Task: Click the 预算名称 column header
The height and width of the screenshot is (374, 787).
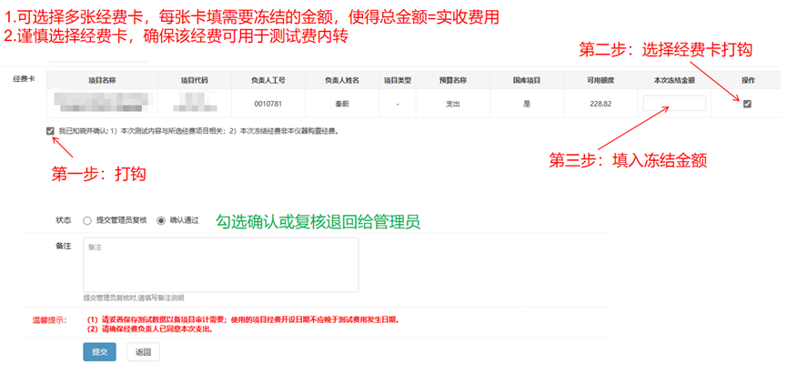Action: pos(453,81)
